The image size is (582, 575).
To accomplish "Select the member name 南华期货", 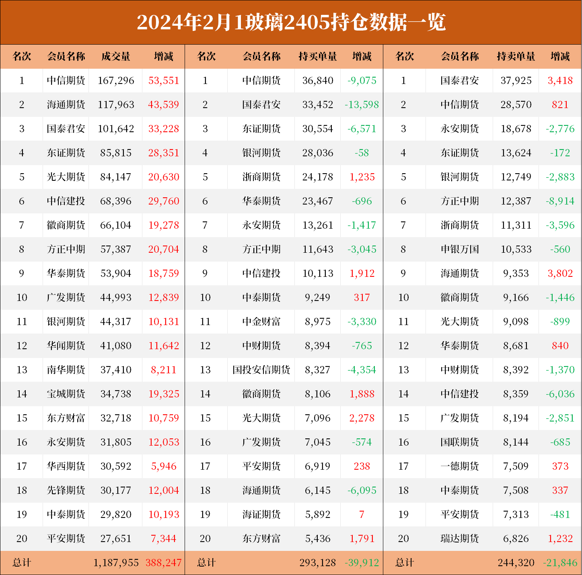I will (x=66, y=370).
